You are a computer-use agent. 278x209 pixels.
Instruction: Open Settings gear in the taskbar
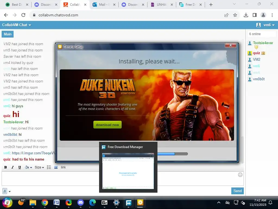coord(116,202)
